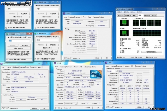Click the CPU-Z icon in the CPU window title

point(55,63)
